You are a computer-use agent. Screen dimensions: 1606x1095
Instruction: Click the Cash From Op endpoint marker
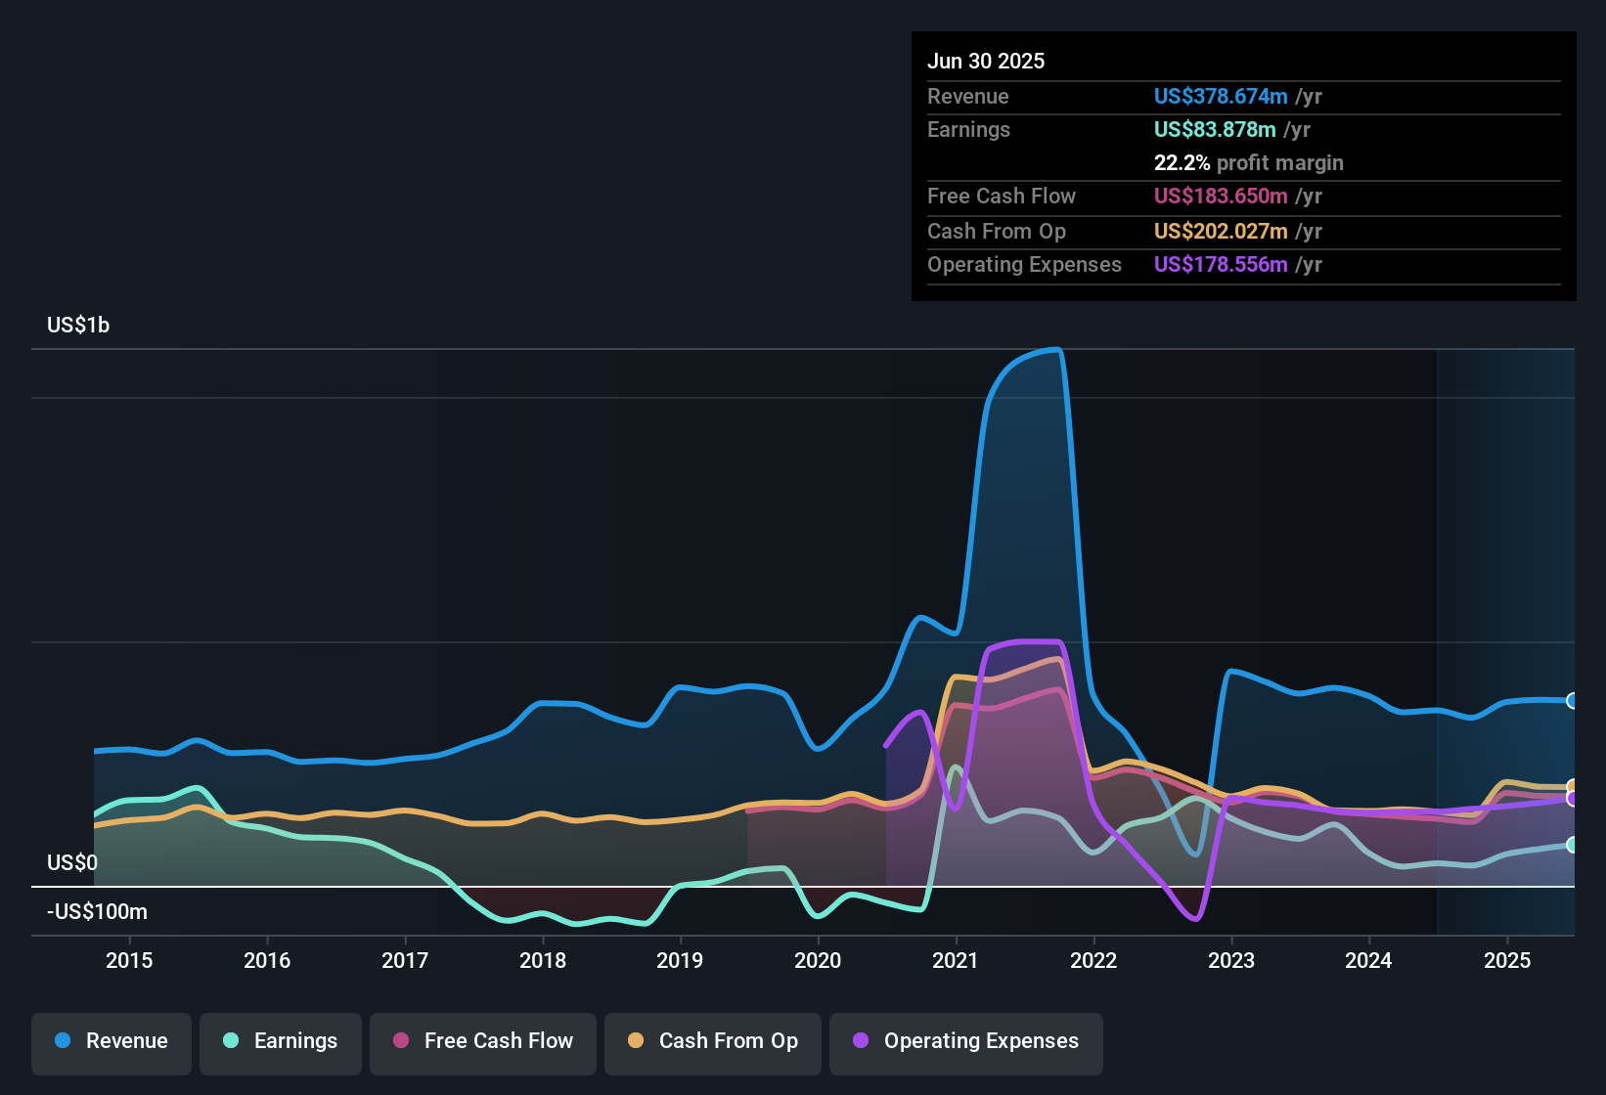click(x=1572, y=786)
